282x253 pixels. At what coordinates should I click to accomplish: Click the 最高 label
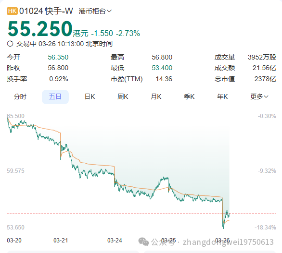(x=117, y=57)
